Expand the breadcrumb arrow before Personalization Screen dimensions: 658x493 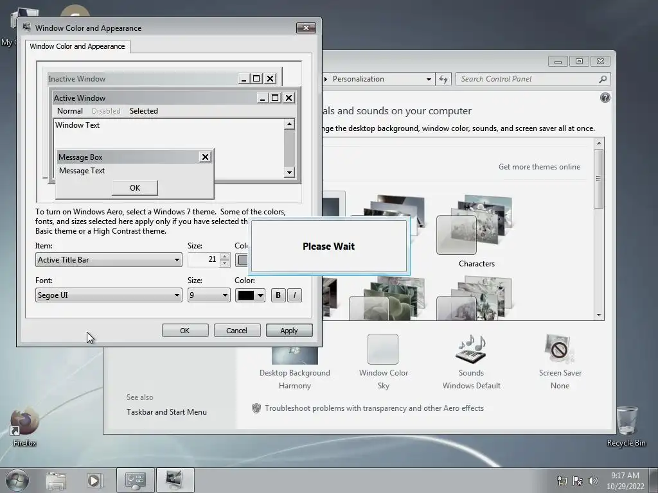click(x=326, y=79)
